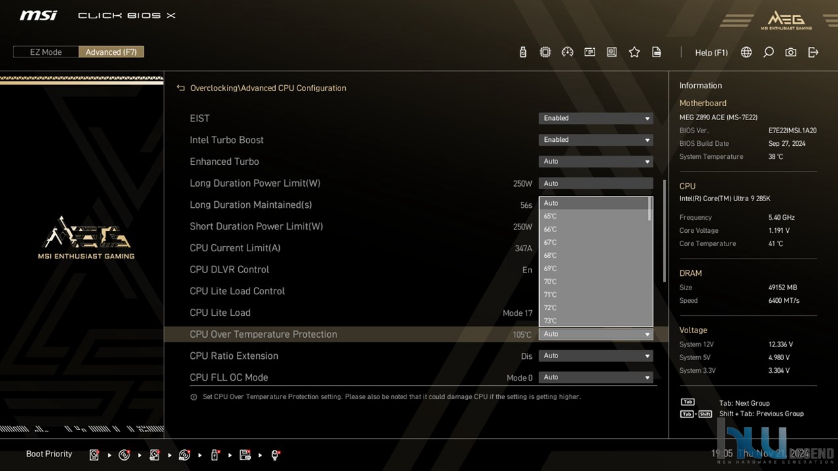Click the Long Duration Power Limit input field
The height and width of the screenshot is (471, 838).
click(596, 183)
